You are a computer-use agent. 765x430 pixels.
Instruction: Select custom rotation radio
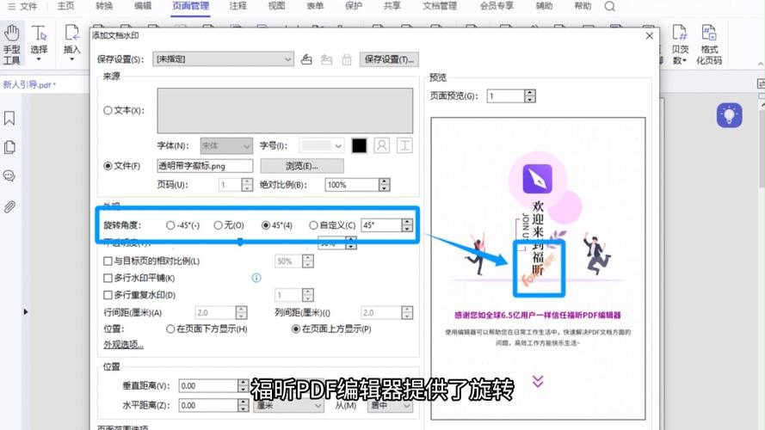[x=313, y=225]
